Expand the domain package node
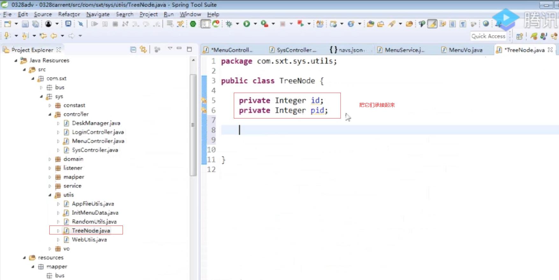The height and width of the screenshot is (280, 559). 50,159
